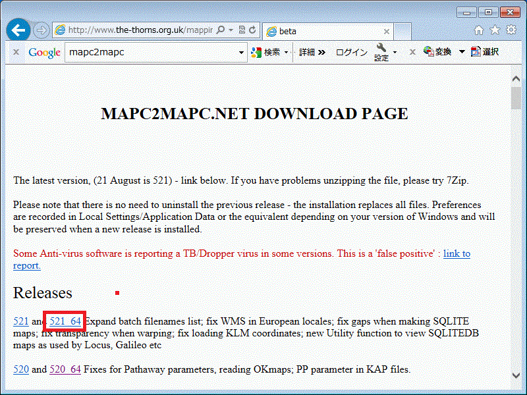527x395 pixels.
Task: Toggle the compatibility view icon
Action: coord(242,30)
